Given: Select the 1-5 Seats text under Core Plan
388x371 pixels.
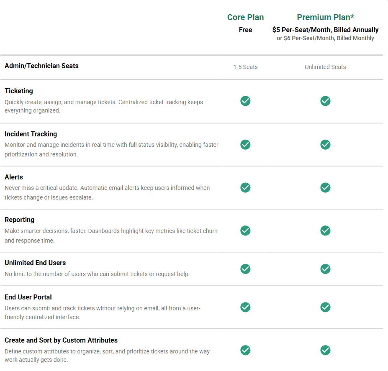Looking at the screenshot, I should (x=245, y=67).
